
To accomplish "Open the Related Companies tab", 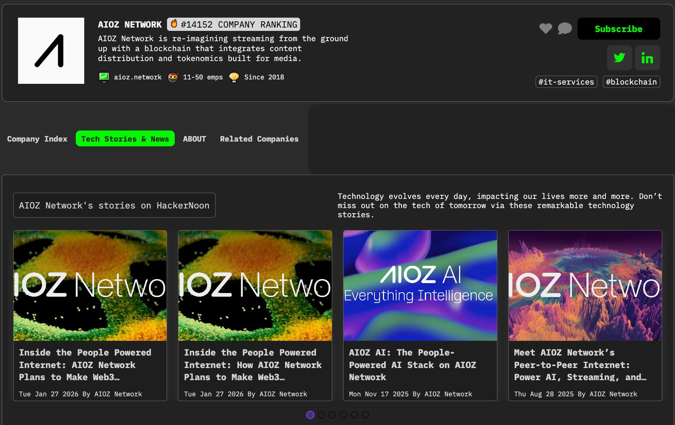I will 259,139.
